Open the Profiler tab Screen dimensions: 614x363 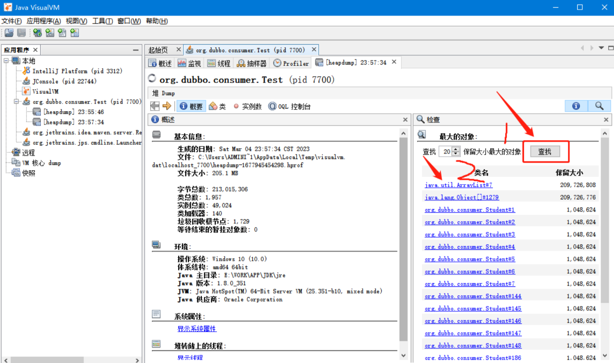coord(291,63)
